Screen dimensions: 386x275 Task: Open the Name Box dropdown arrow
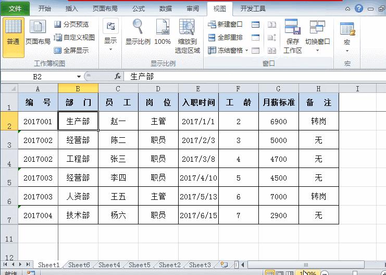(79, 77)
